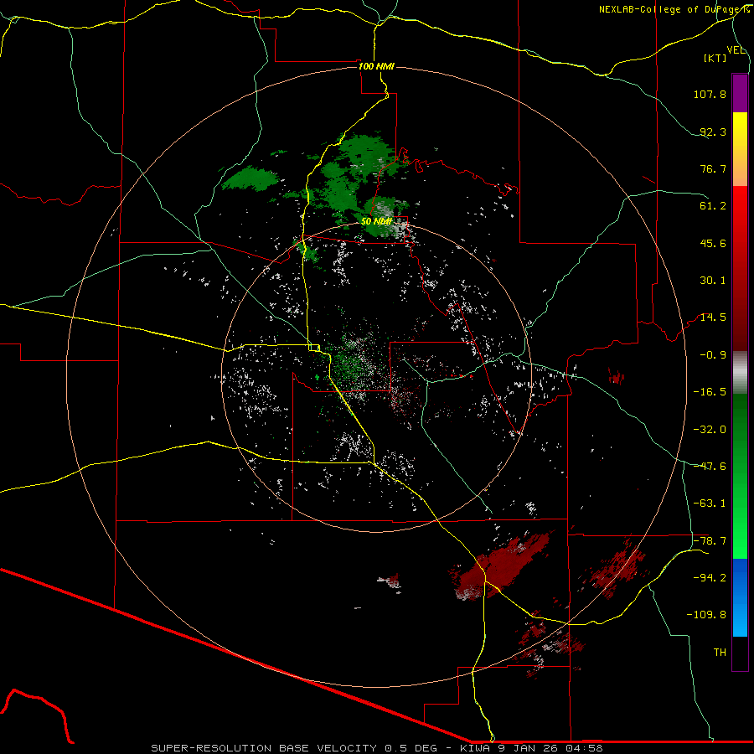754x754 pixels.
Task: Click the -78.7 legend value
Action: coord(710,541)
